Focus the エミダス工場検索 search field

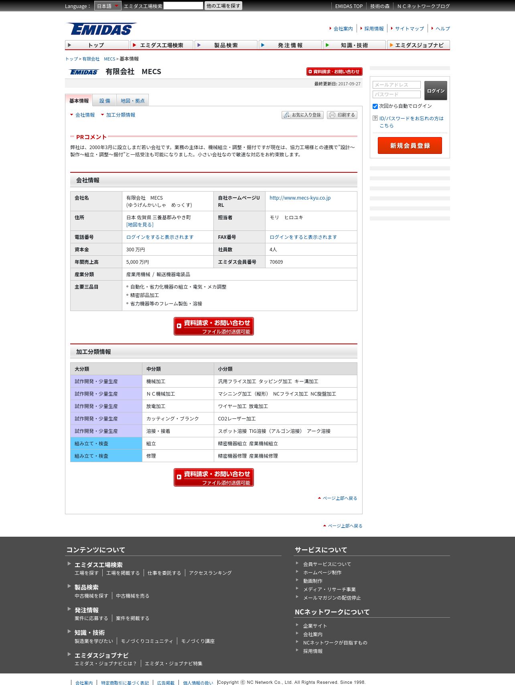(x=183, y=6)
